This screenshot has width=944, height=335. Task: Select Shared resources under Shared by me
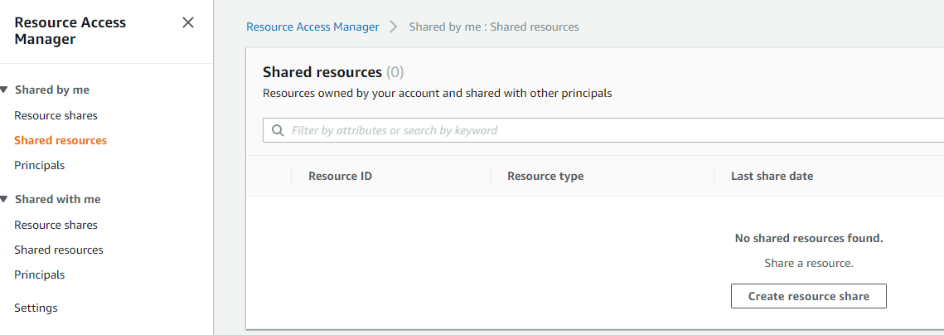click(x=61, y=140)
